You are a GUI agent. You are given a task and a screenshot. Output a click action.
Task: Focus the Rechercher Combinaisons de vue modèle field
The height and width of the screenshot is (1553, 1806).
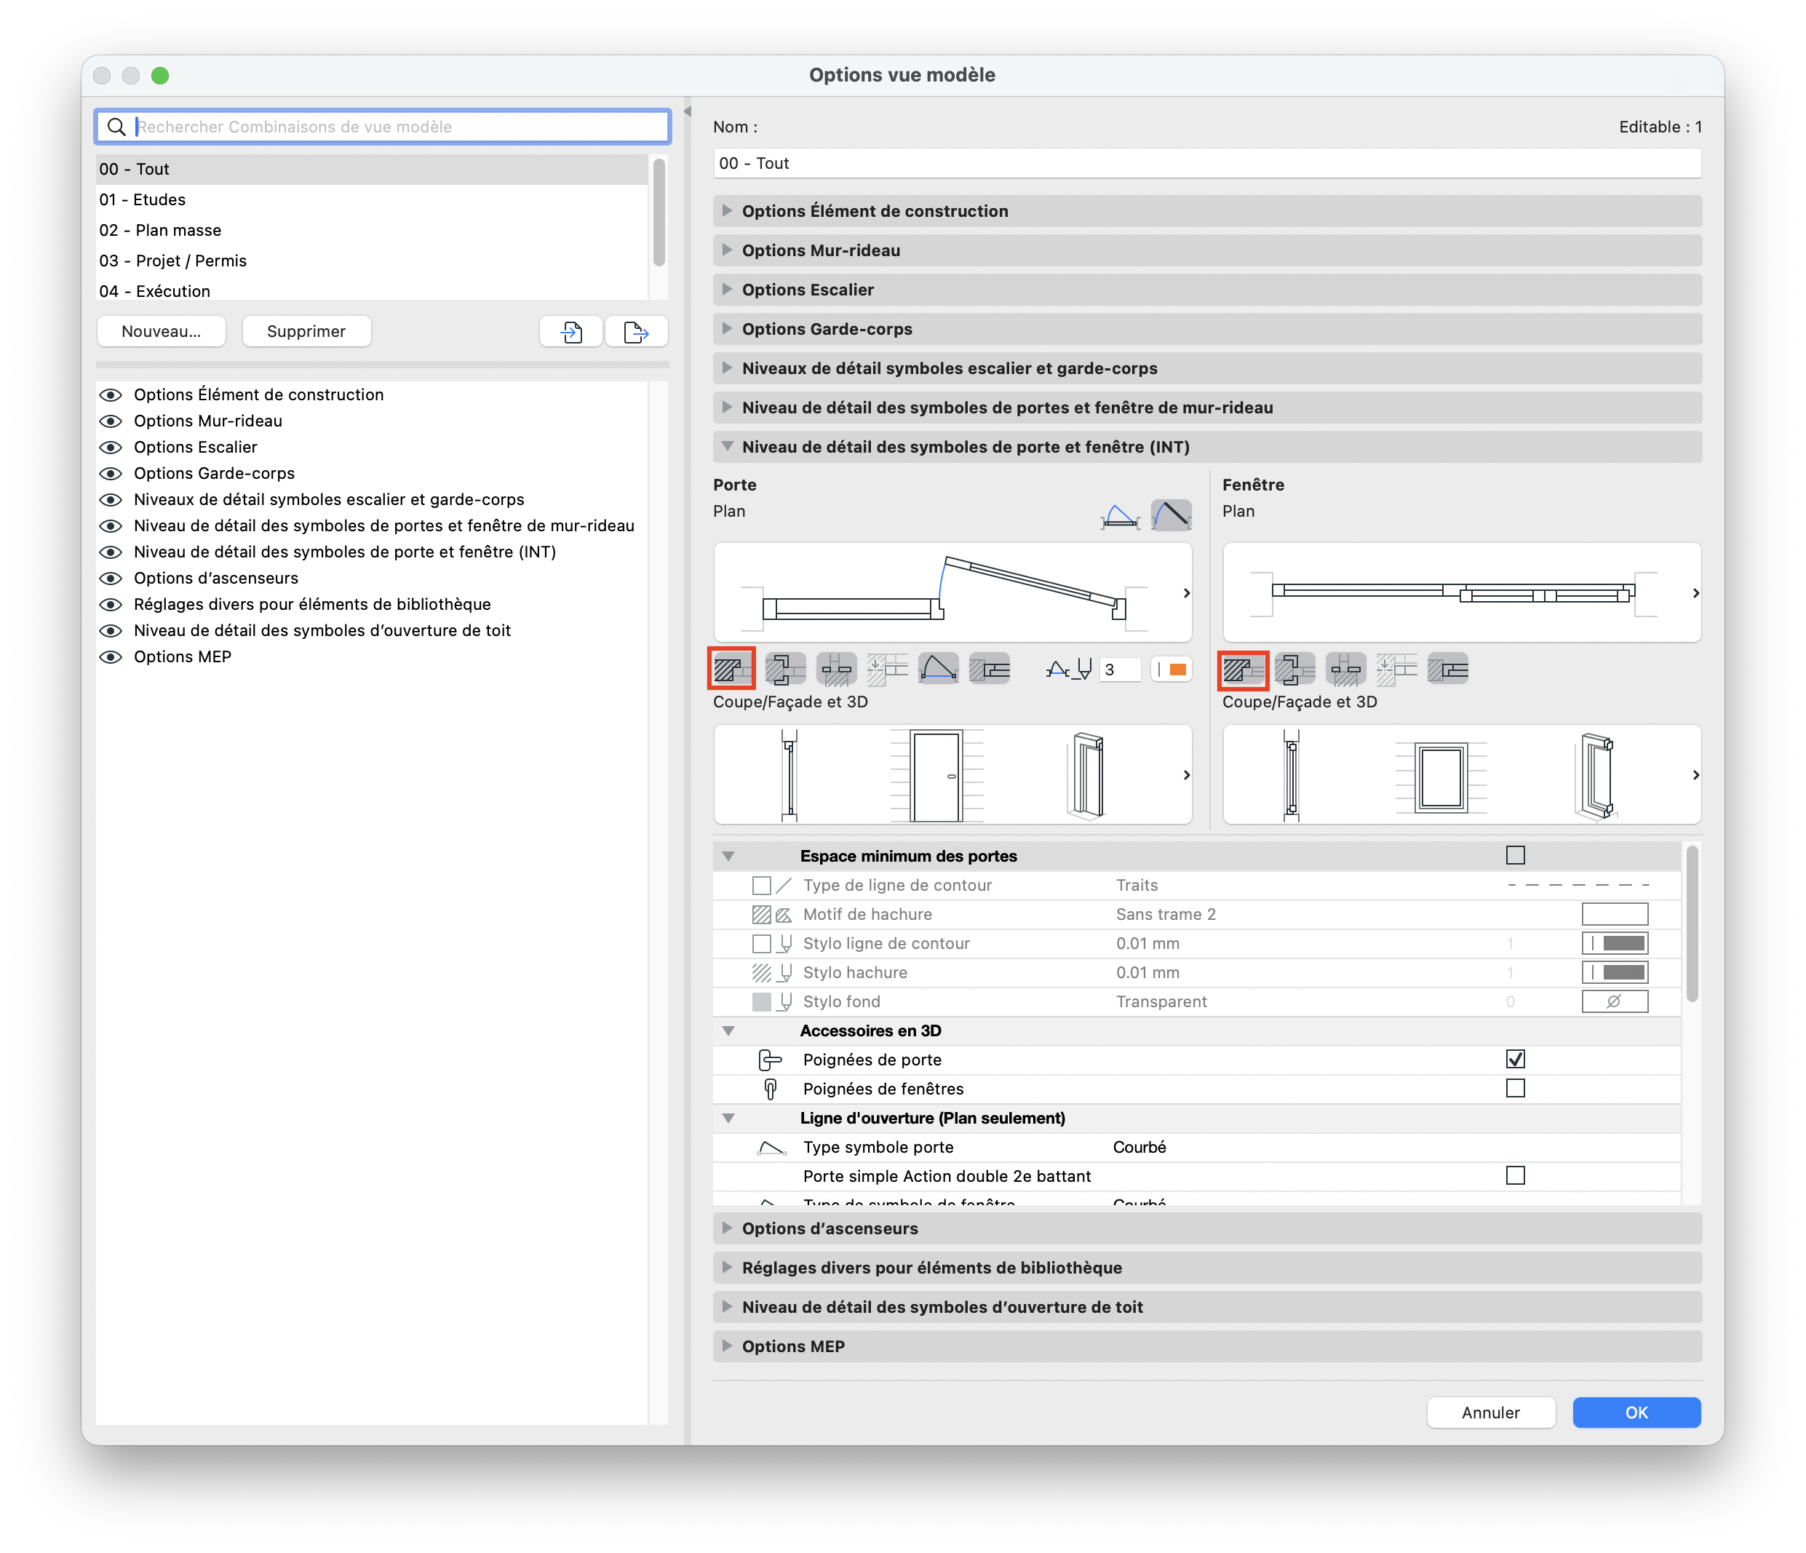point(383,127)
